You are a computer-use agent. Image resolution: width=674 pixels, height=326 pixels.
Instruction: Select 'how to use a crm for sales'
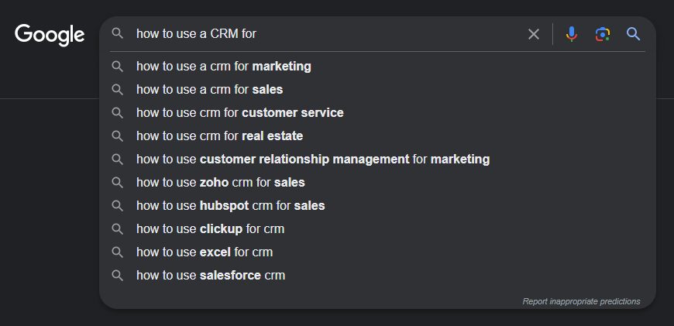[x=209, y=90]
